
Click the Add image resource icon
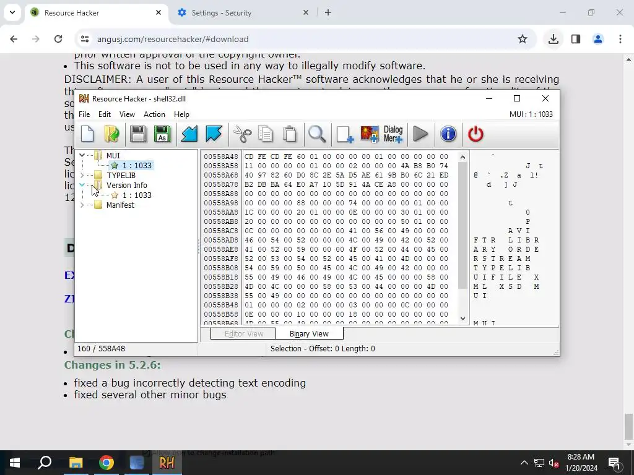coord(370,134)
